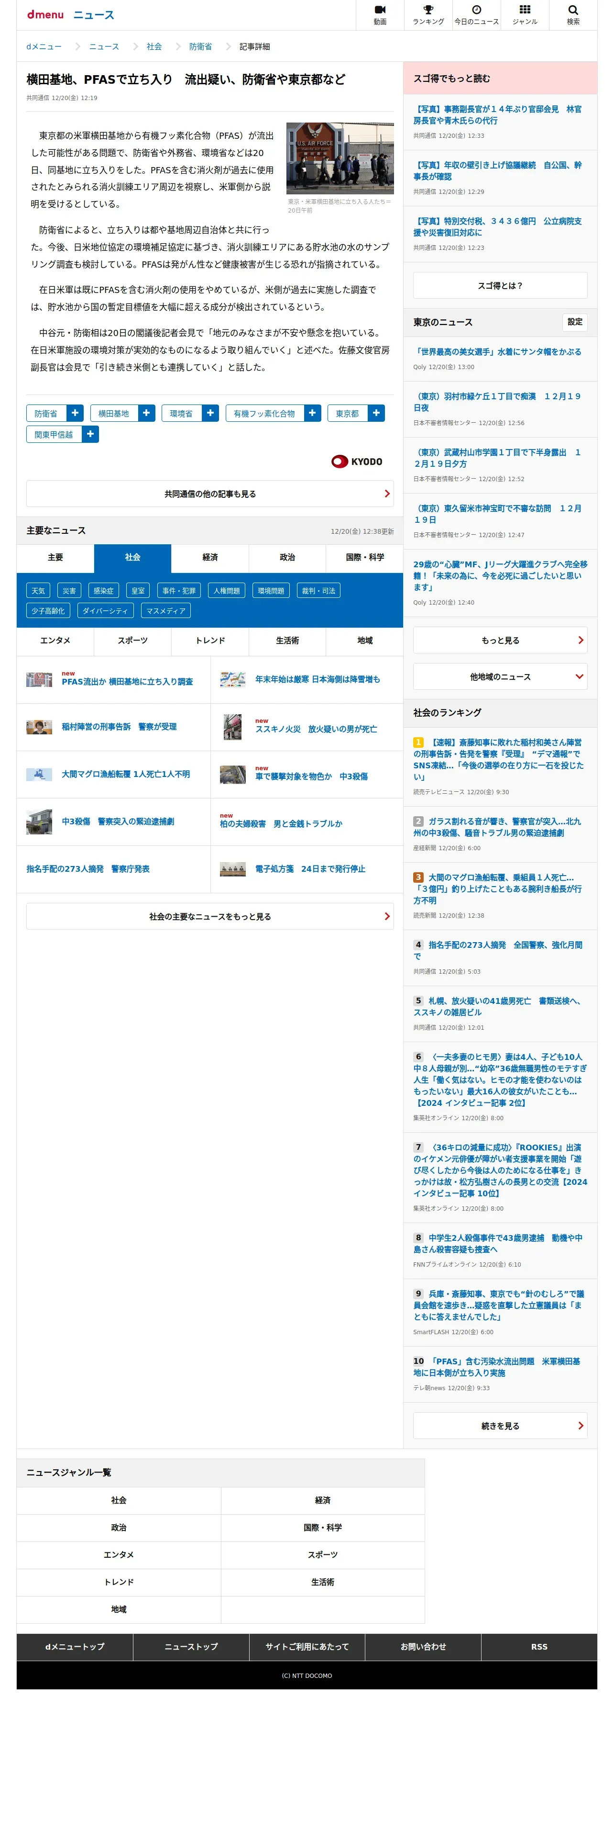Click the KYODO logo
614x1844 pixels.
(x=357, y=461)
